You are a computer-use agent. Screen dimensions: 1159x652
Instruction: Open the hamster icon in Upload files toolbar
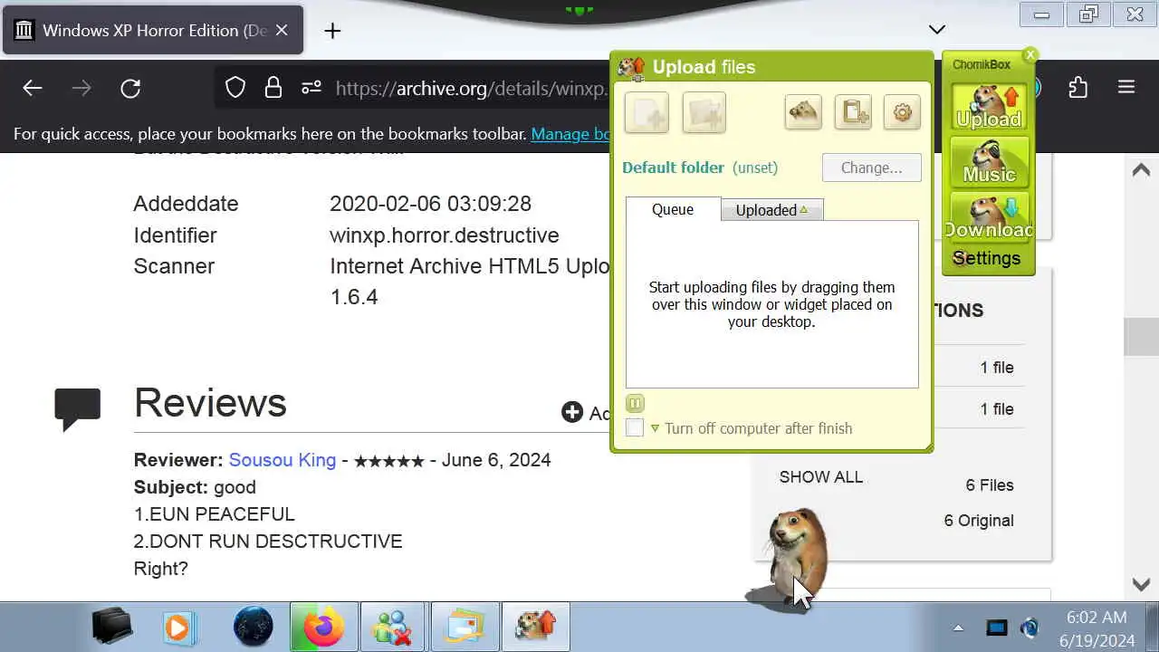803,112
